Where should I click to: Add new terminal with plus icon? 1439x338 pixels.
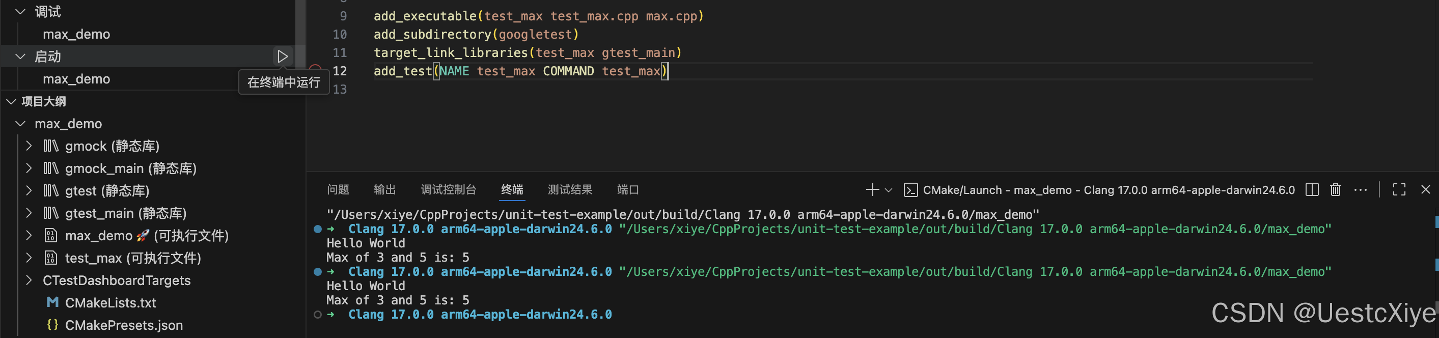(872, 190)
